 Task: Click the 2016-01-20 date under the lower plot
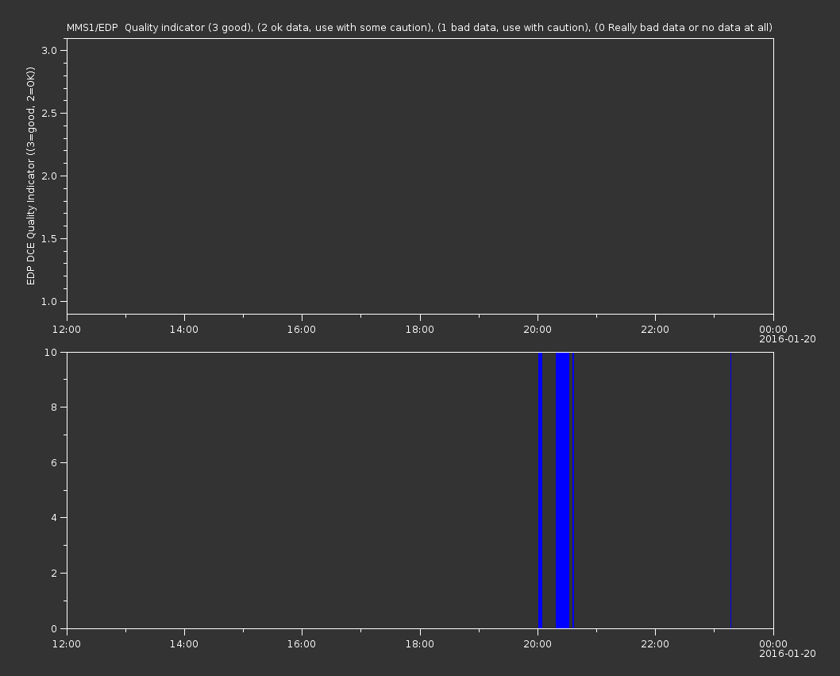point(787,654)
